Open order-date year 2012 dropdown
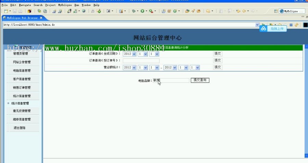This screenshot has width=308, height=163. pos(134,54)
